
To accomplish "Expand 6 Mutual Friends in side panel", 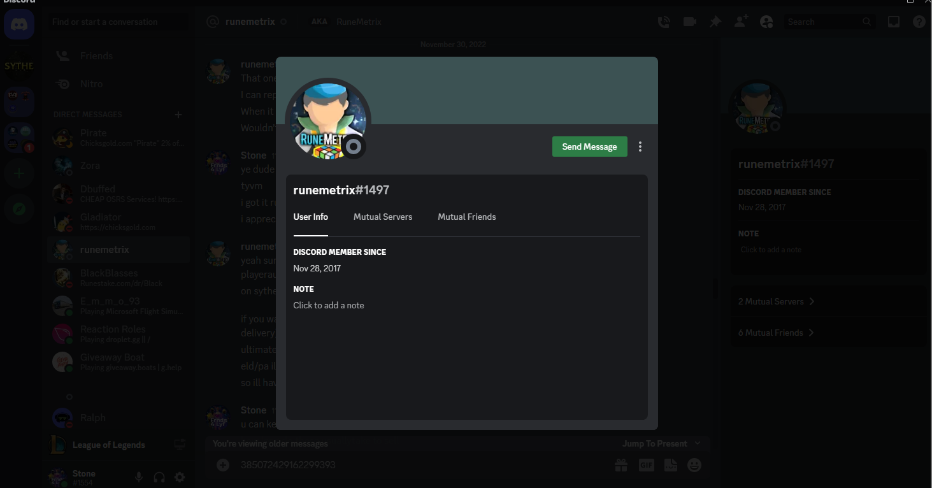I will tap(828, 333).
